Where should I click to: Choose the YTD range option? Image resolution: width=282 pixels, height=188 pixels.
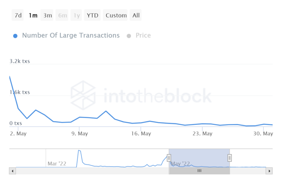point(92,15)
